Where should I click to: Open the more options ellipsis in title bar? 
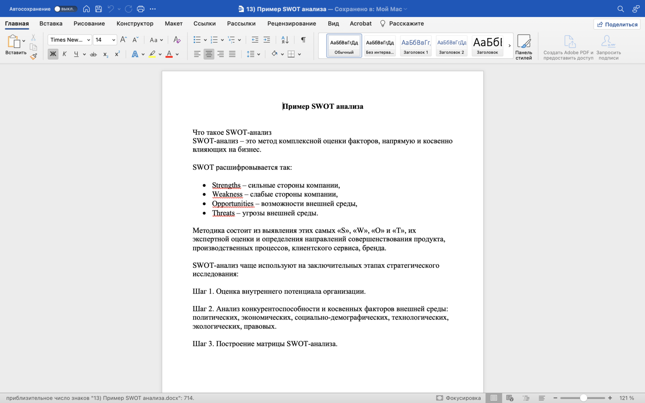pos(153,9)
